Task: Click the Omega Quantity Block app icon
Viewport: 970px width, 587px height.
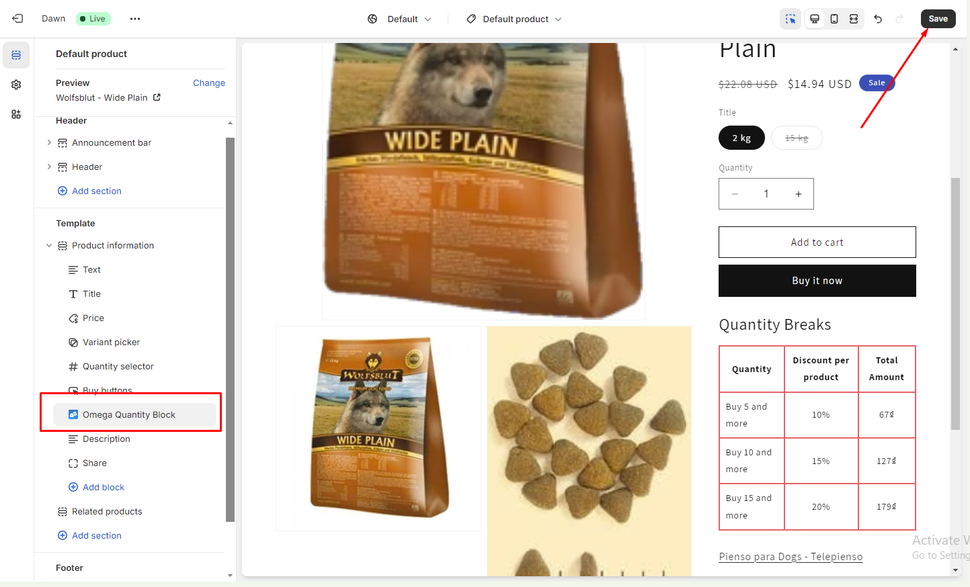Action: point(73,414)
